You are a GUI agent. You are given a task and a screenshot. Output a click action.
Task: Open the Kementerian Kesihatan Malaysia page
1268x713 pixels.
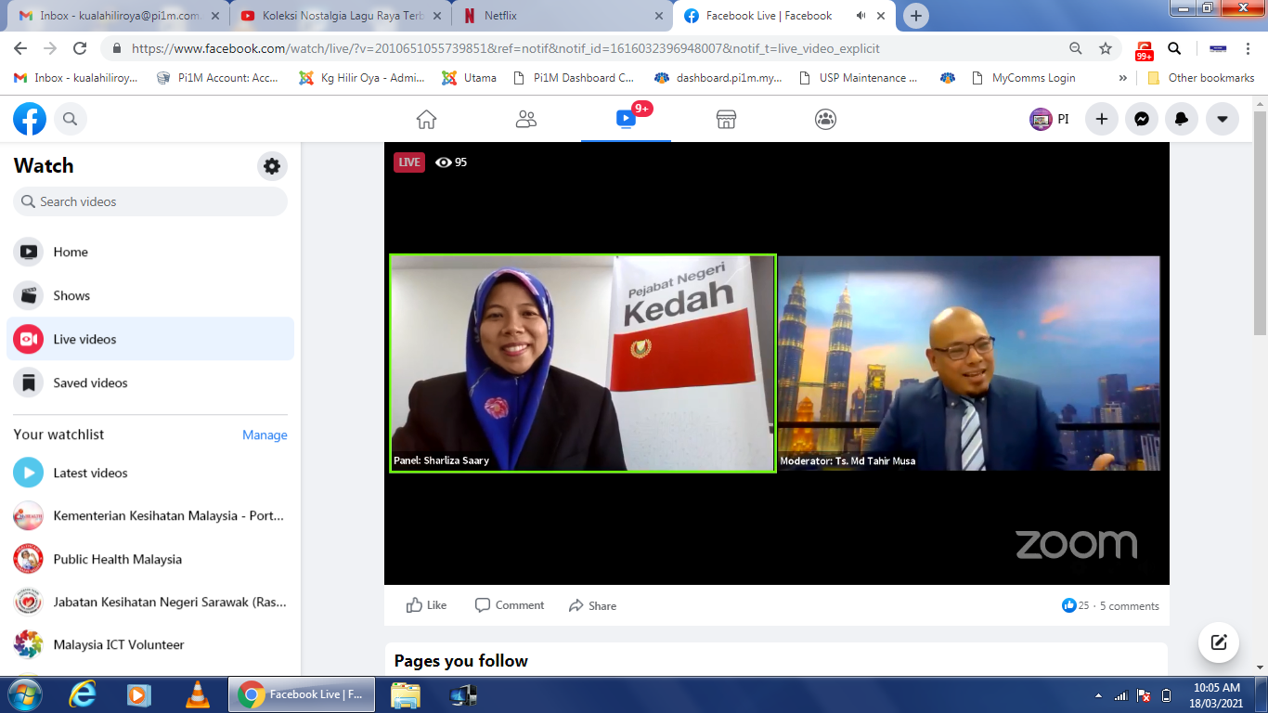(150, 515)
